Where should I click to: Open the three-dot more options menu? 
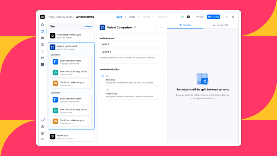point(161,27)
